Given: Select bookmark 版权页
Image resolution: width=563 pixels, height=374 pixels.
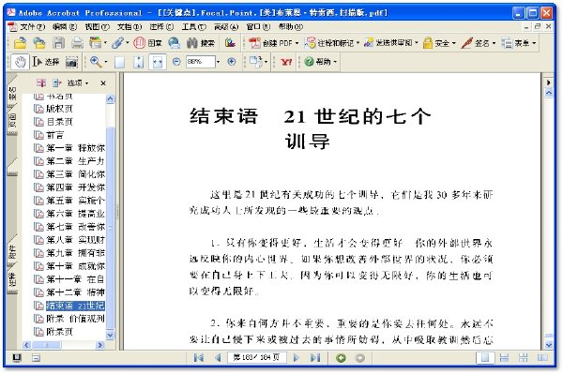Looking at the screenshot, I should pos(59,109).
